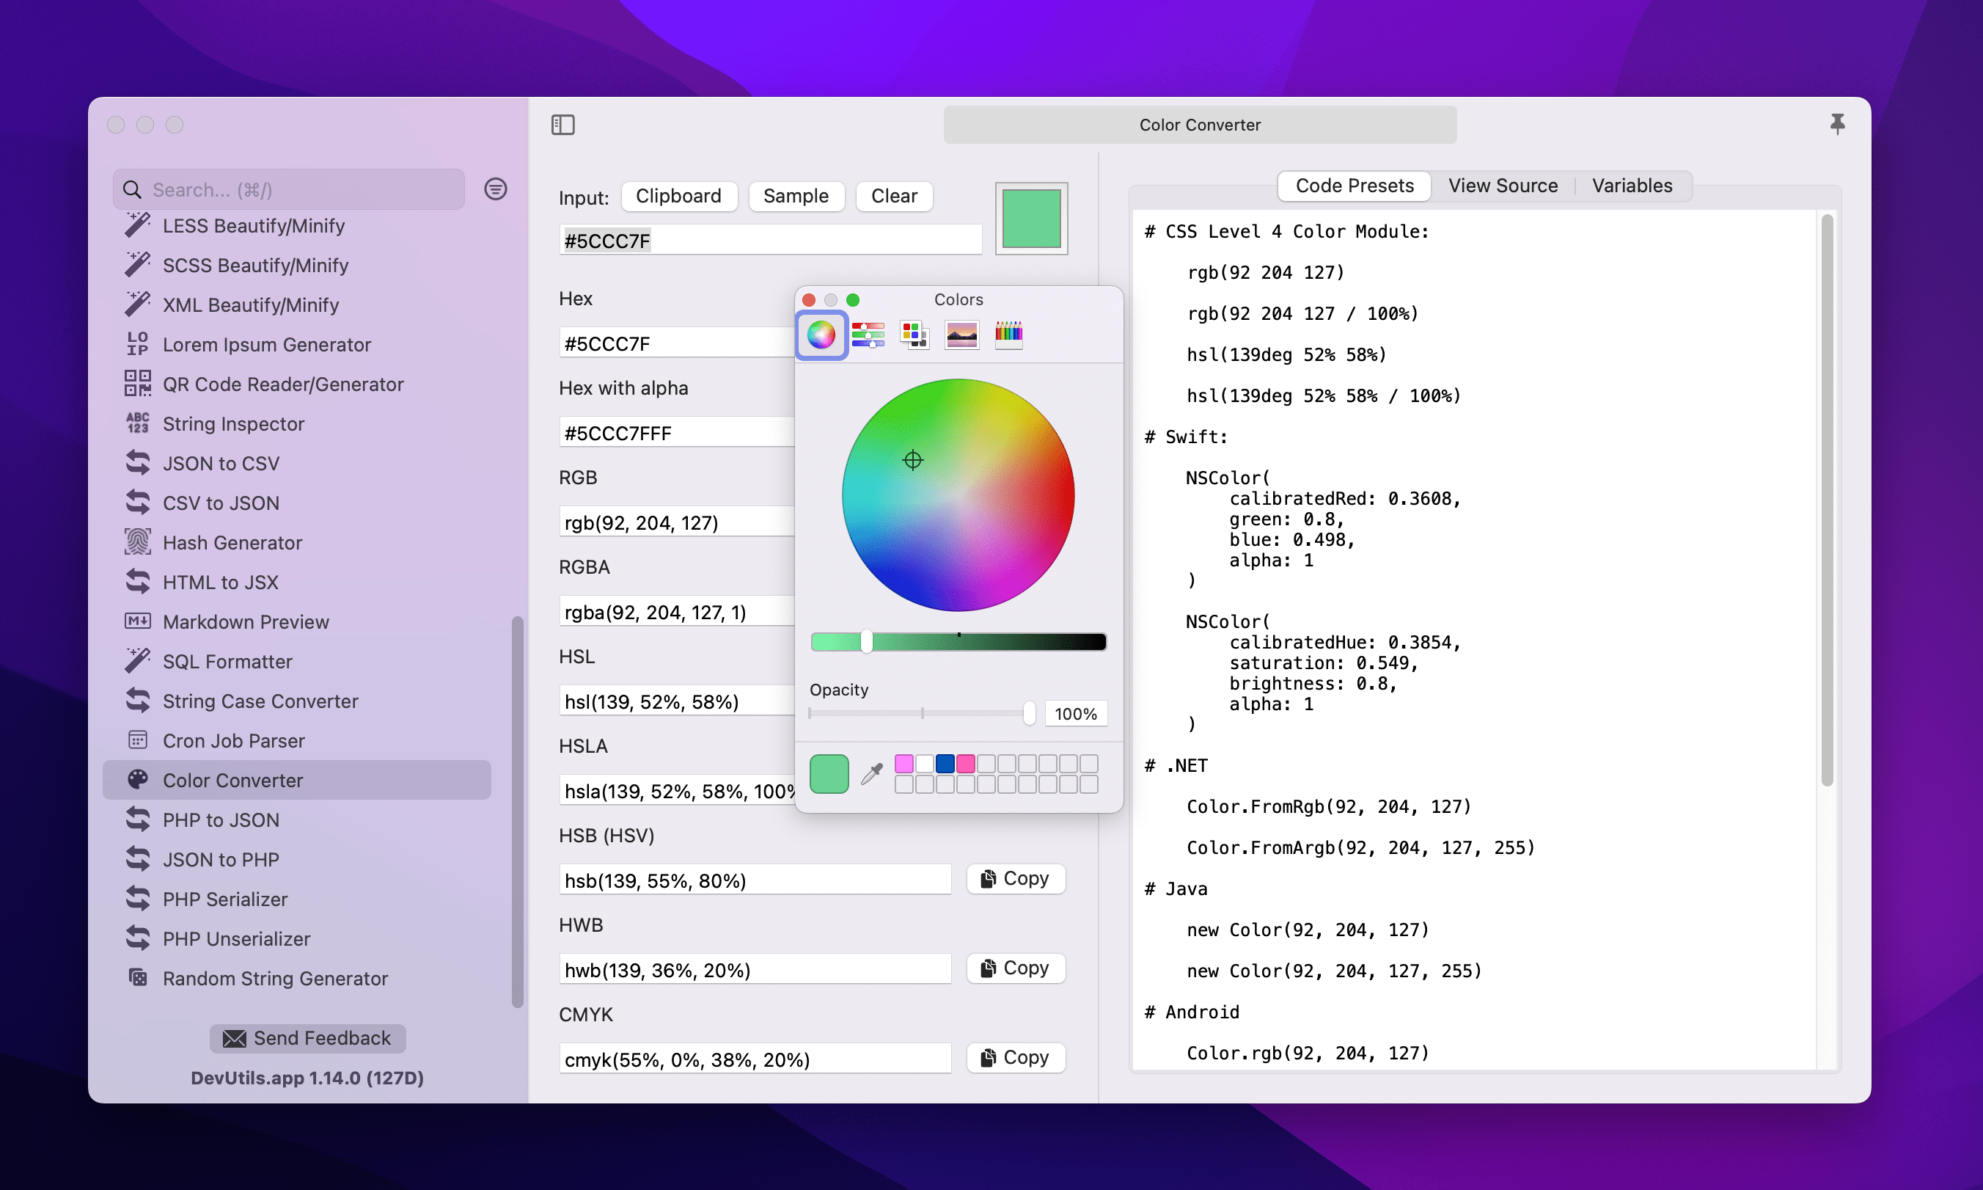The width and height of the screenshot is (1983, 1190).
Task: Click the HSL value field
Action: 676,701
